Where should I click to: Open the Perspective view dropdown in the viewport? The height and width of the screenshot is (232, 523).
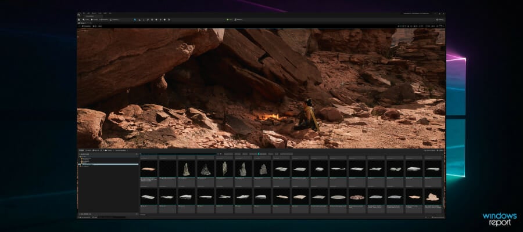pyautogui.click(x=87, y=26)
